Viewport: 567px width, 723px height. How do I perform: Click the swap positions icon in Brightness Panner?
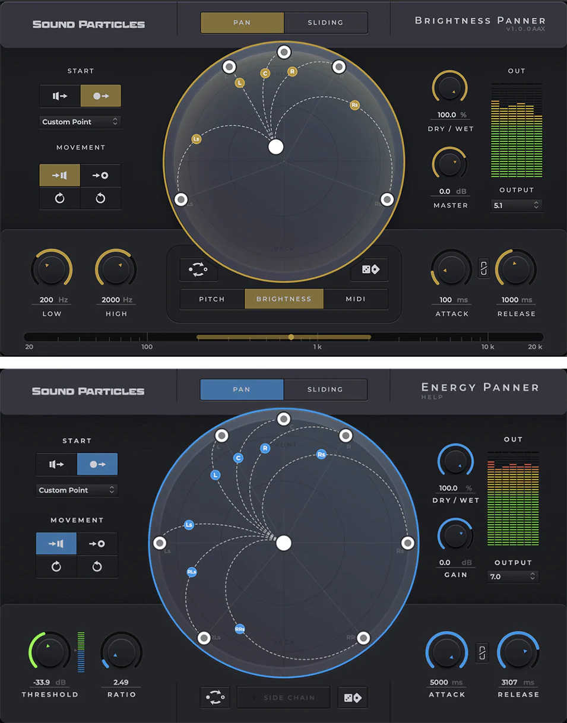(x=199, y=269)
